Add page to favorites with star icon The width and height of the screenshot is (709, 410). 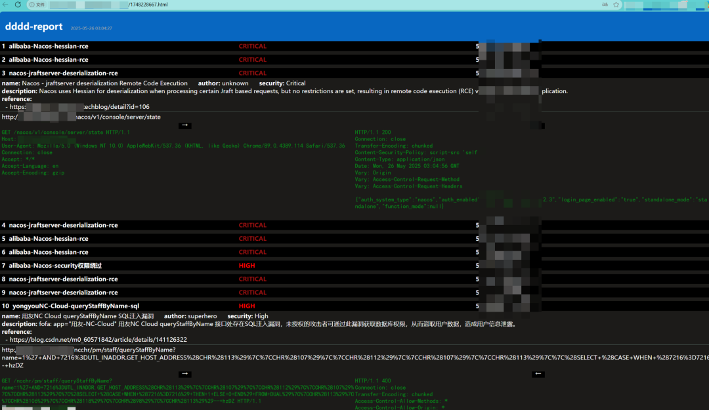616,5
